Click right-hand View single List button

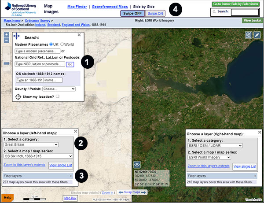245,166
